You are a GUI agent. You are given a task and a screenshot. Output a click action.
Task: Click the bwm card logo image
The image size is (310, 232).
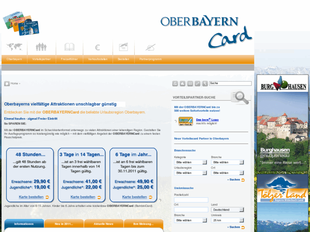185,121
